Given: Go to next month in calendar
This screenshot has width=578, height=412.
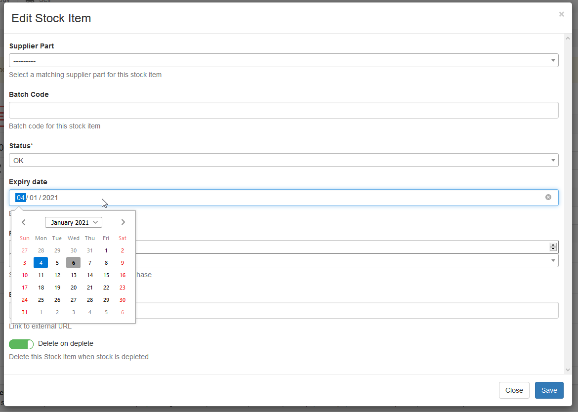Looking at the screenshot, I should [123, 222].
